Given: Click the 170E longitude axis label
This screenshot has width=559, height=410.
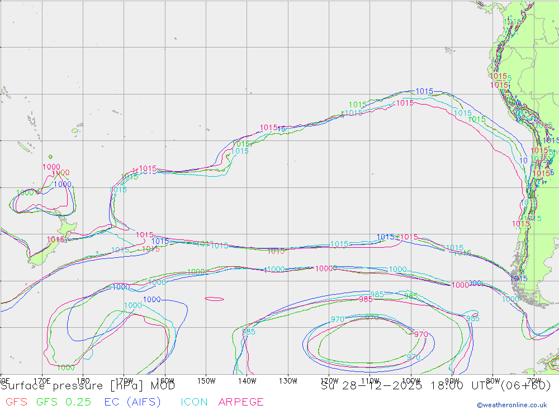Looking at the screenshot, I should pyautogui.click(x=42, y=380).
